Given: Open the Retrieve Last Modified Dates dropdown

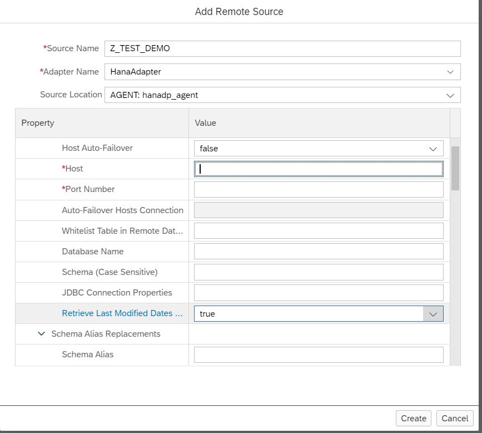Looking at the screenshot, I should point(433,314).
